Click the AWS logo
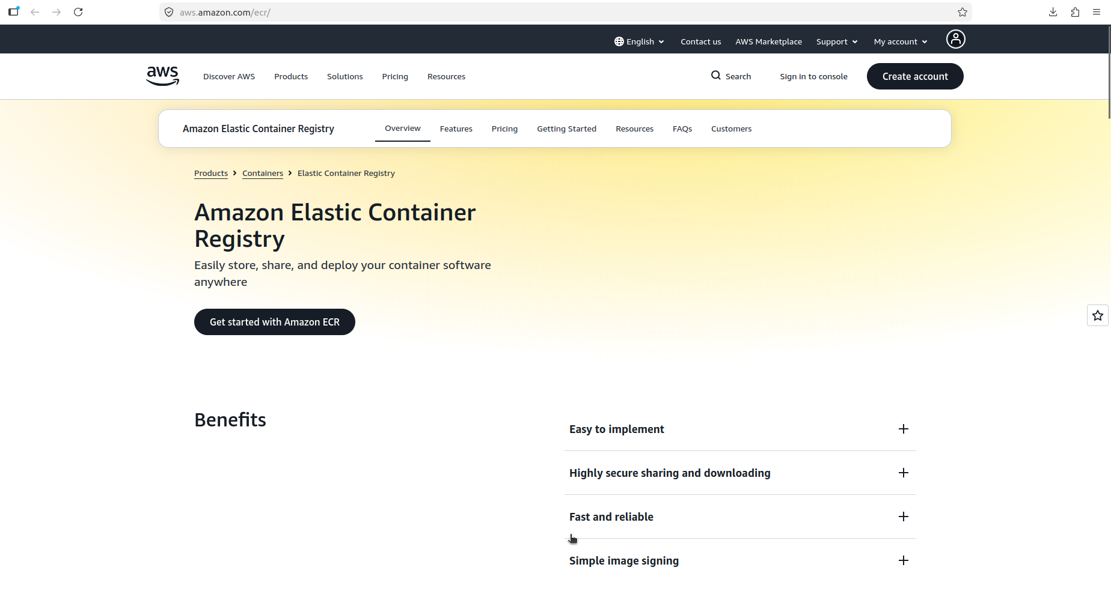The height and width of the screenshot is (606, 1111). [x=162, y=76]
